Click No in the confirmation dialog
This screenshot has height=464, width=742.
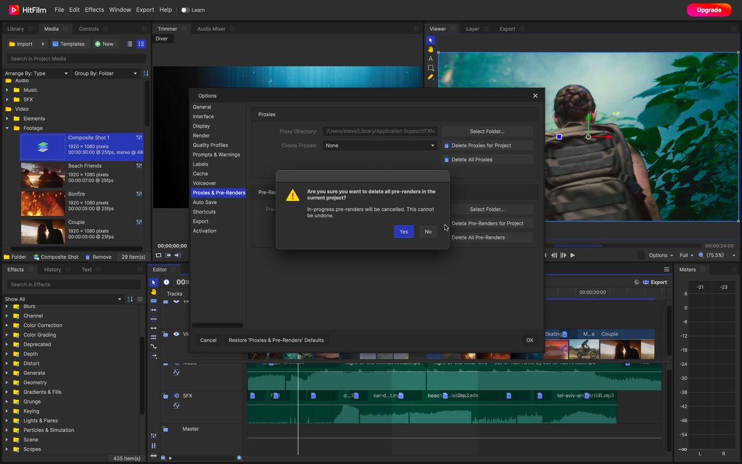[x=428, y=231]
